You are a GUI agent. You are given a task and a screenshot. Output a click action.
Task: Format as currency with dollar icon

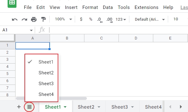click(x=81, y=19)
